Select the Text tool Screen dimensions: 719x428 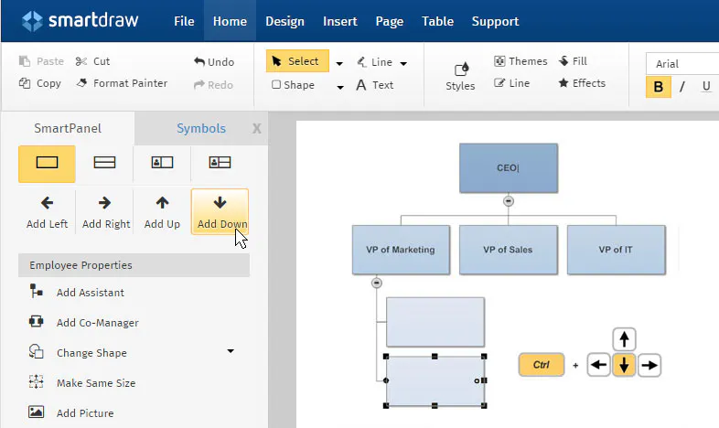tap(375, 85)
